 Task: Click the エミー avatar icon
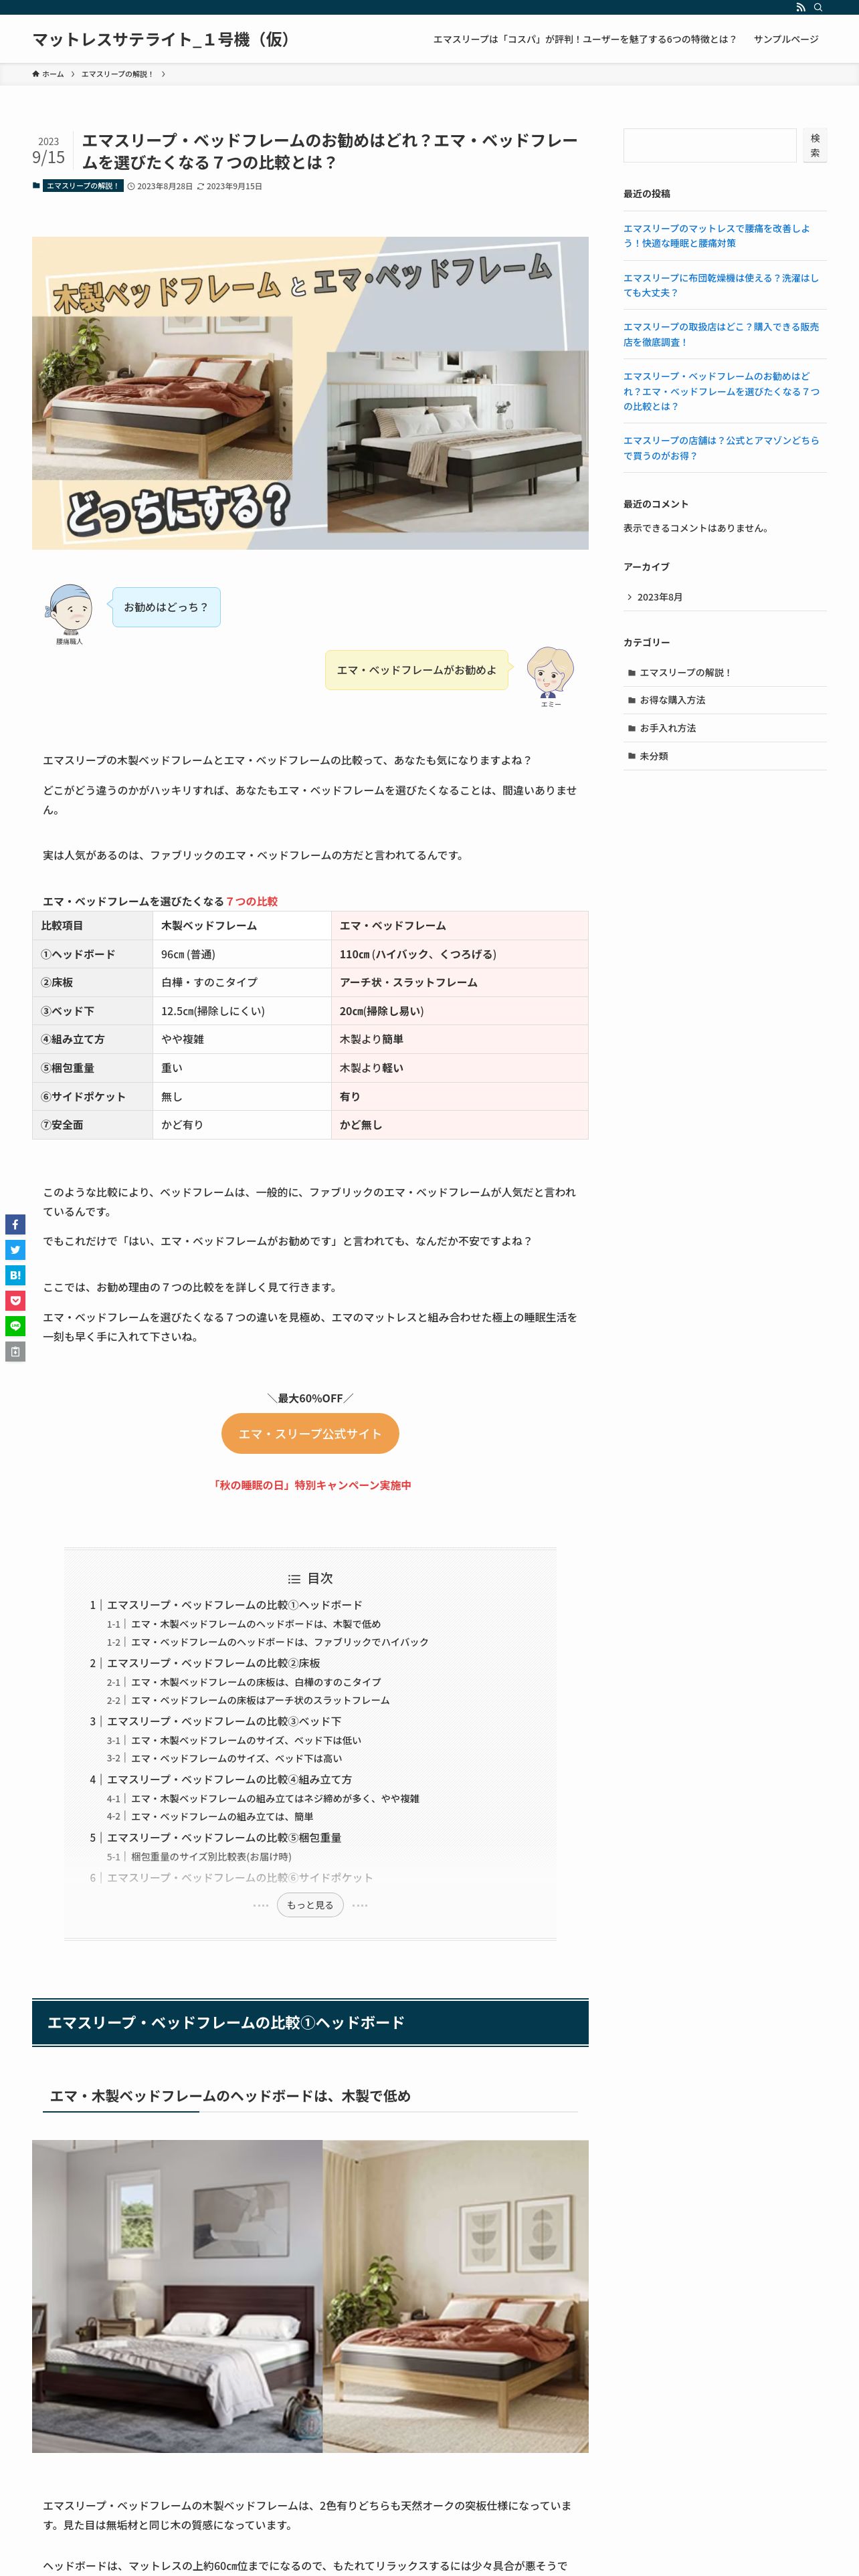click(x=550, y=671)
